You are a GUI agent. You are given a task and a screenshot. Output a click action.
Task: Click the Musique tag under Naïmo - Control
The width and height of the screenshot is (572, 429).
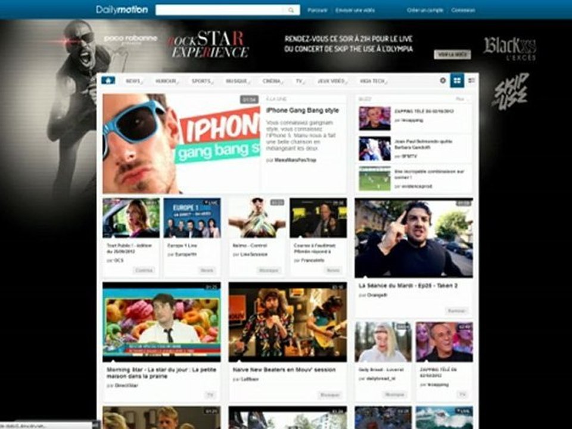[269, 271]
